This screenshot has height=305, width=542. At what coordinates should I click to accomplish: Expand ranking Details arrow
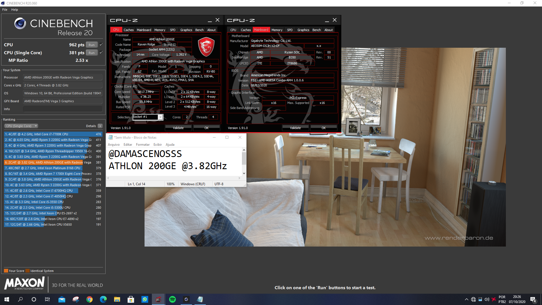(100, 126)
